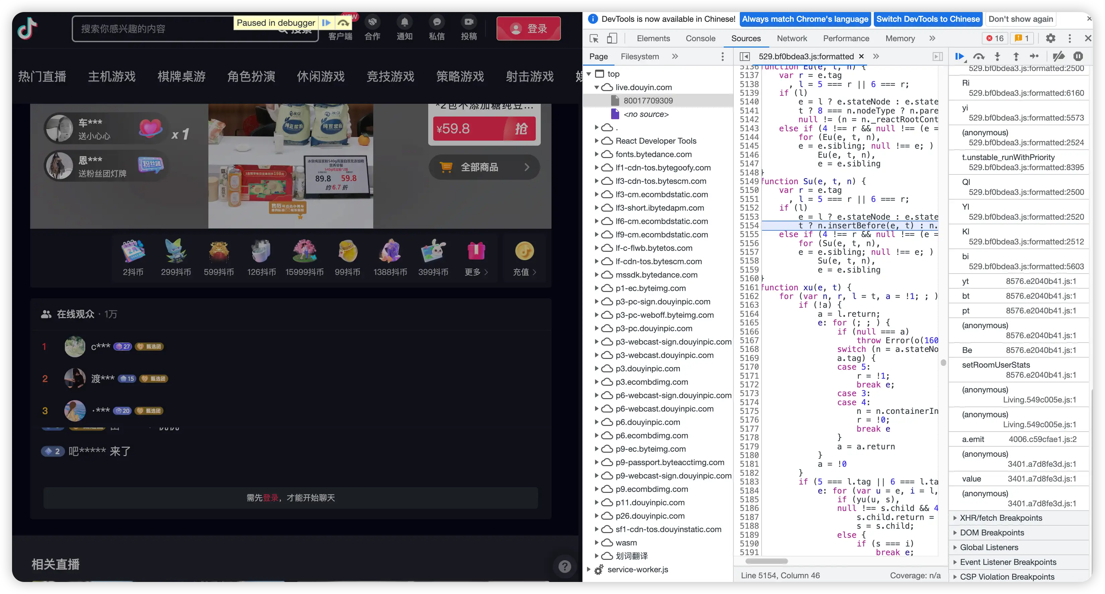This screenshot has height=594, width=1105.
Task: Activate the inspect element picker icon
Action: point(594,39)
